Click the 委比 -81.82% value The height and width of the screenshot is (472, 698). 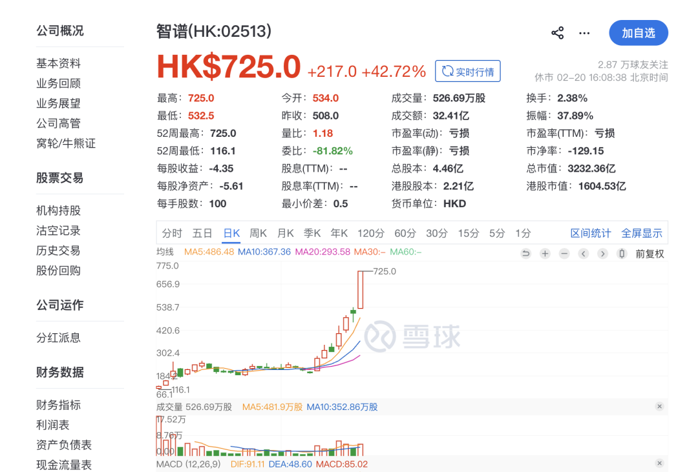click(x=333, y=151)
